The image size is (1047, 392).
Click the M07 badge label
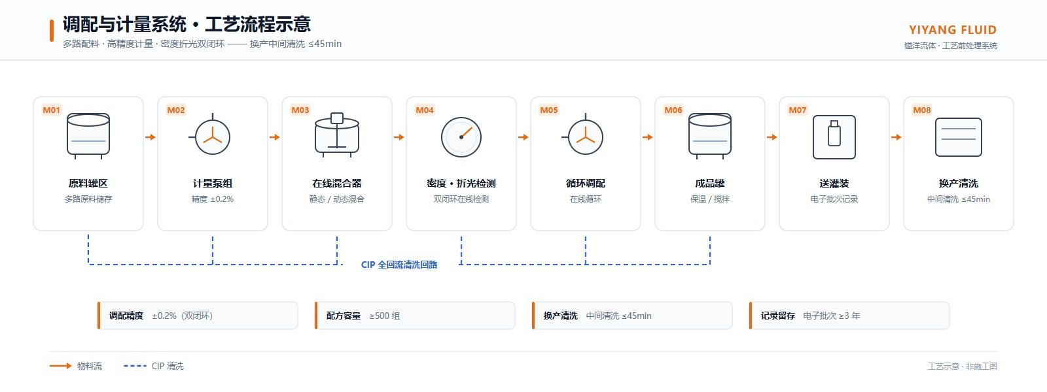[x=798, y=110]
